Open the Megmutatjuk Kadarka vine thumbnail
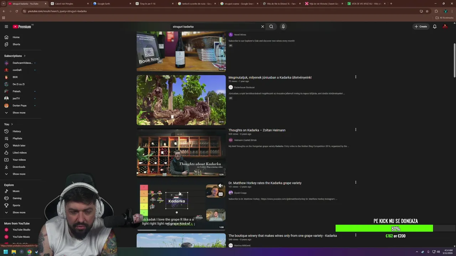Viewport: 456px width, 256px height. [x=181, y=100]
